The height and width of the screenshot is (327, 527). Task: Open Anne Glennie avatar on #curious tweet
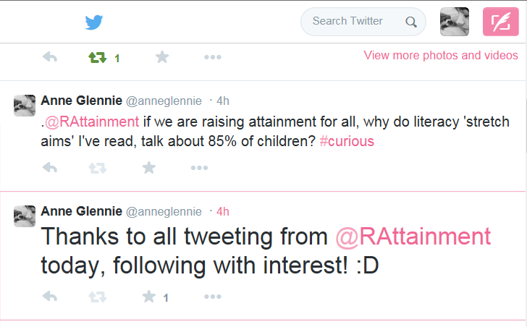coord(25,106)
